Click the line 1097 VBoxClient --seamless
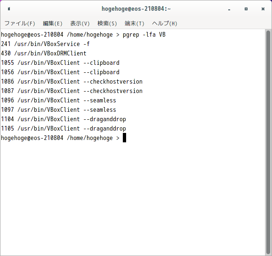Screen dimensions: 272x256 (58, 109)
